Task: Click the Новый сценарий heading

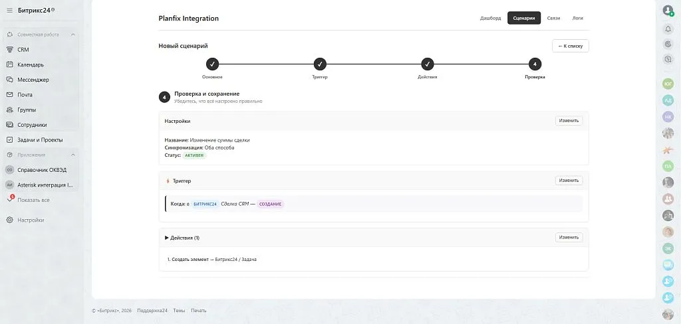Action: tap(184, 46)
